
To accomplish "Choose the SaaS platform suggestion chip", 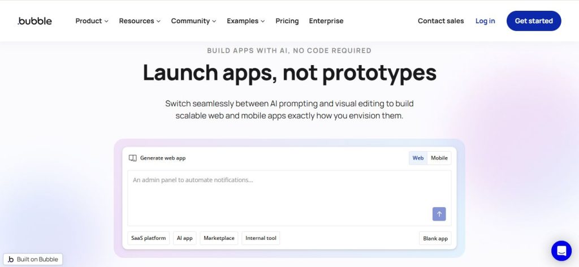I will coord(148,238).
